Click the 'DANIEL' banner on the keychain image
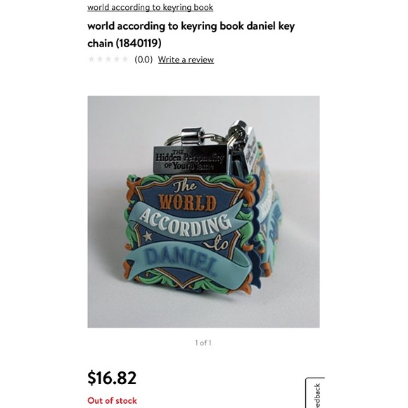Screen dimensions: 408x408 pyautogui.click(x=182, y=261)
